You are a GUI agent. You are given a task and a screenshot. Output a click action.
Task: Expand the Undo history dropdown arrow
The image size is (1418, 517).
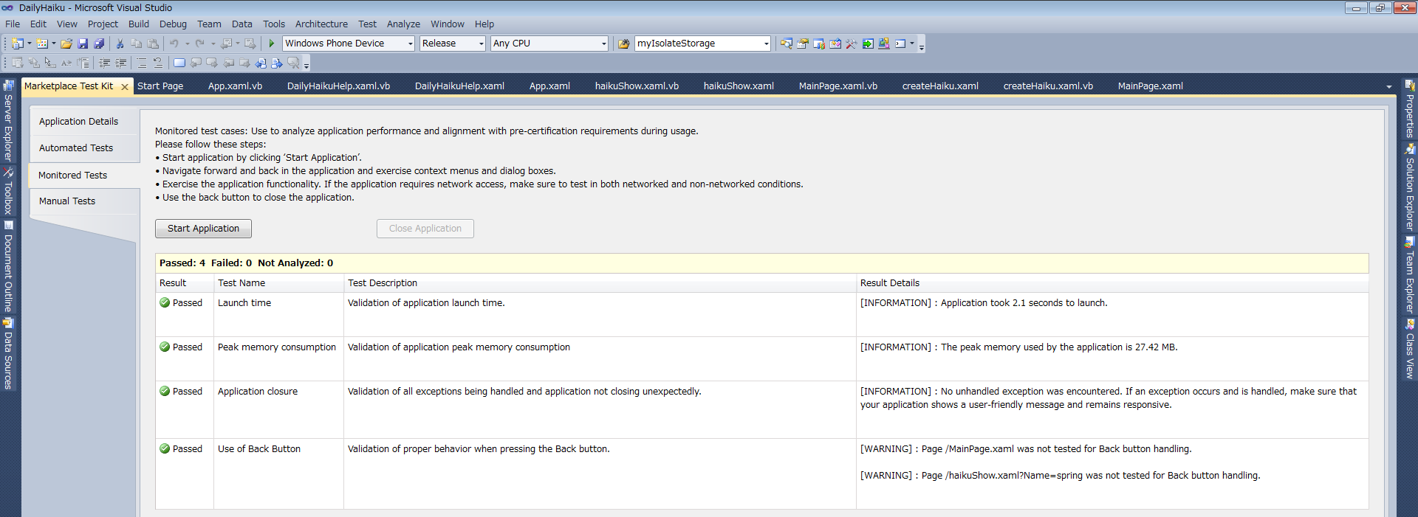click(x=188, y=44)
